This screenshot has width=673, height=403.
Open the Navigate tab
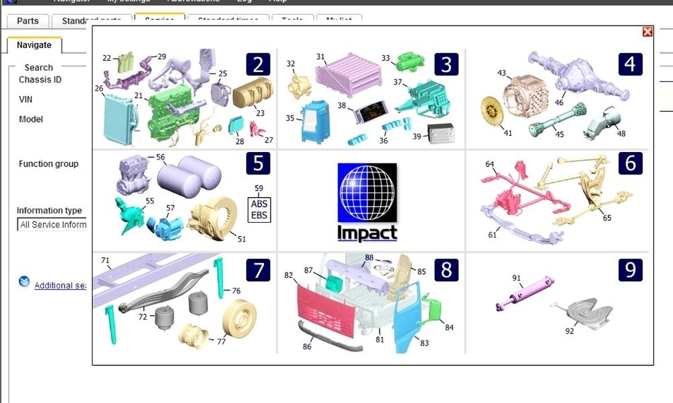34,45
